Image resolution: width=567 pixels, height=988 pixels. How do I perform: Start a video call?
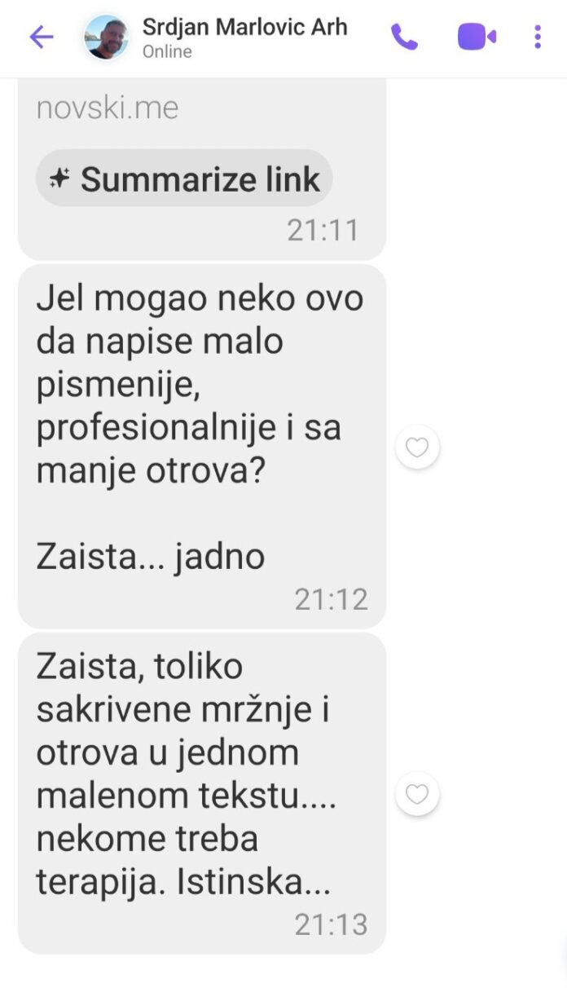point(477,37)
